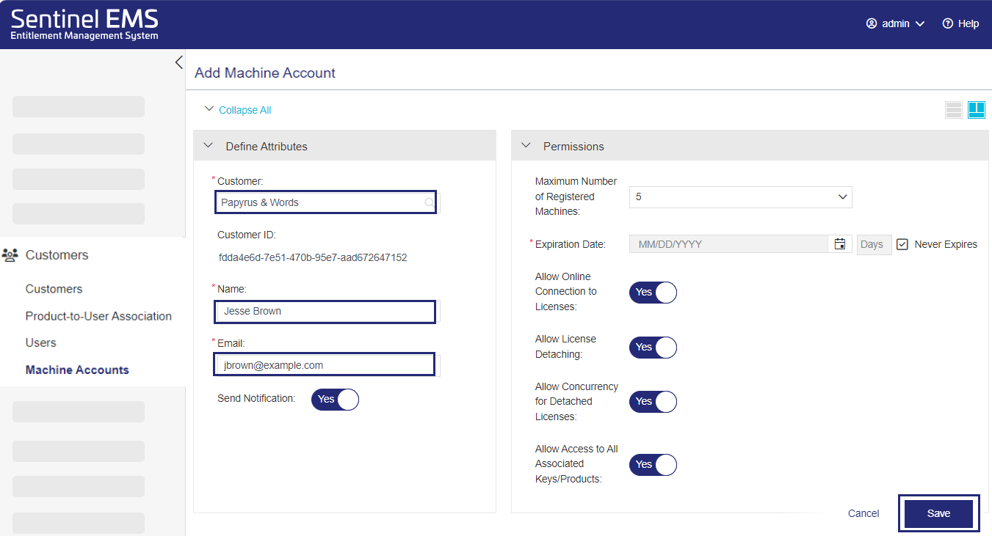The image size is (992, 536).
Task: Select the Customer ID value text
Action: (x=313, y=257)
